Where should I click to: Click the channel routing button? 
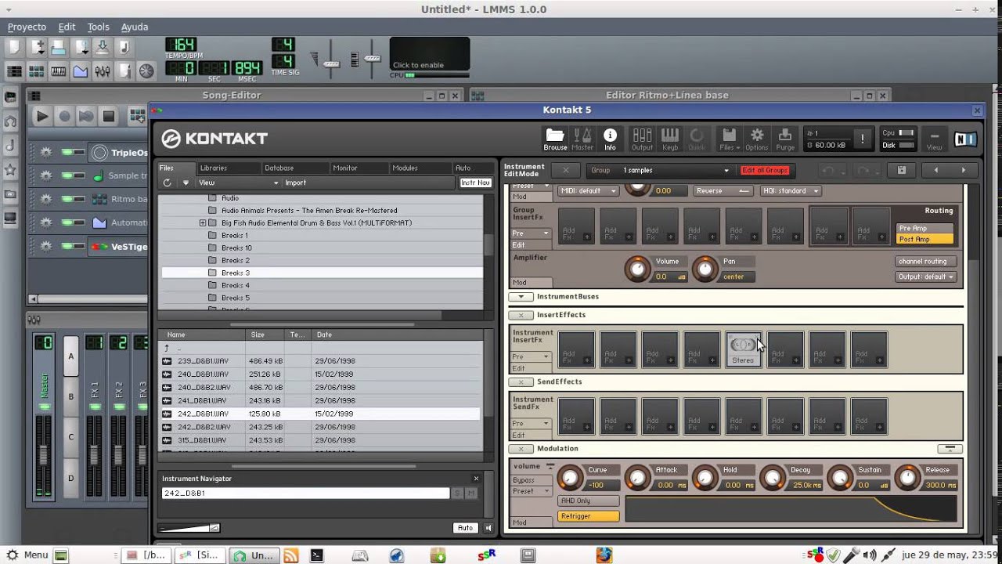926,262
